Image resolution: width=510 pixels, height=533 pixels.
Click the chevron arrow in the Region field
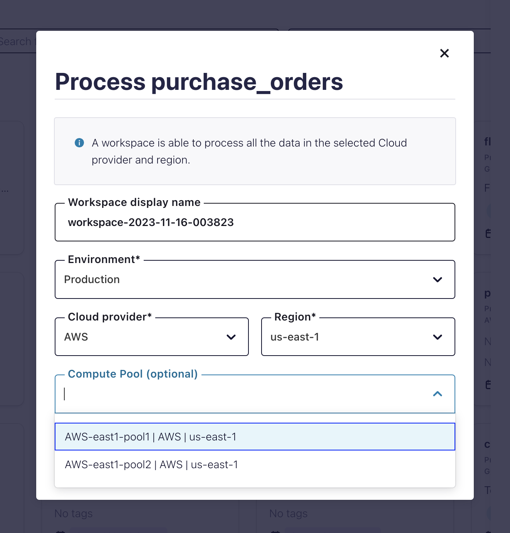437,337
